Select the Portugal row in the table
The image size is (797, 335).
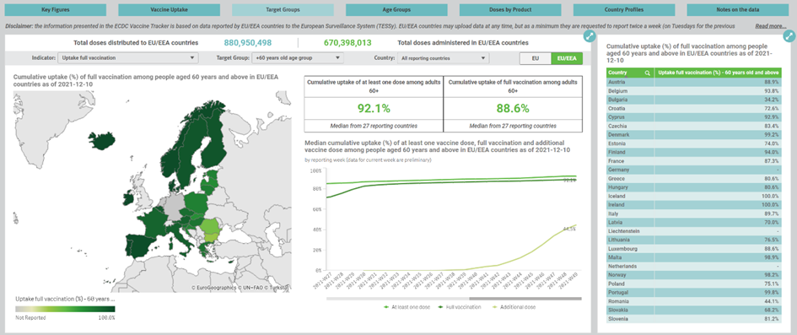(694, 292)
